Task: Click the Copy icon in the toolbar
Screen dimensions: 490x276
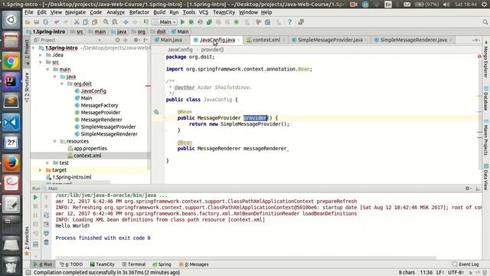Action: coord(85,22)
